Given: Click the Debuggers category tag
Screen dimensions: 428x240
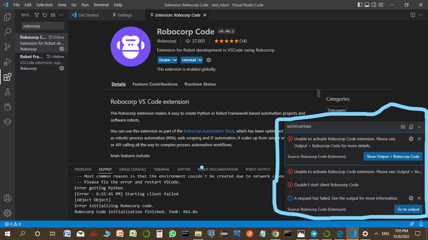Looking at the screenshot, I should coord(337,110).
